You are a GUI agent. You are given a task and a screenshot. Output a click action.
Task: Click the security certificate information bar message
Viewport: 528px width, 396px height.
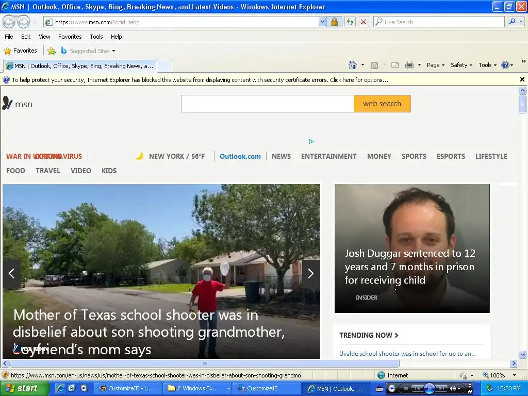click(x=200, y=80)
